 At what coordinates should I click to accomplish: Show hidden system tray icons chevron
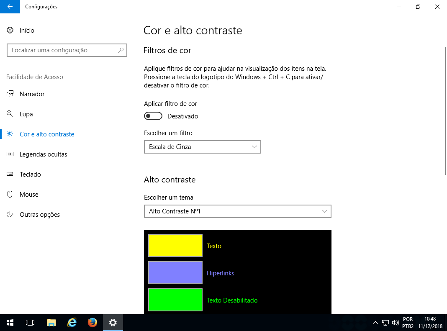coord(375,323)
